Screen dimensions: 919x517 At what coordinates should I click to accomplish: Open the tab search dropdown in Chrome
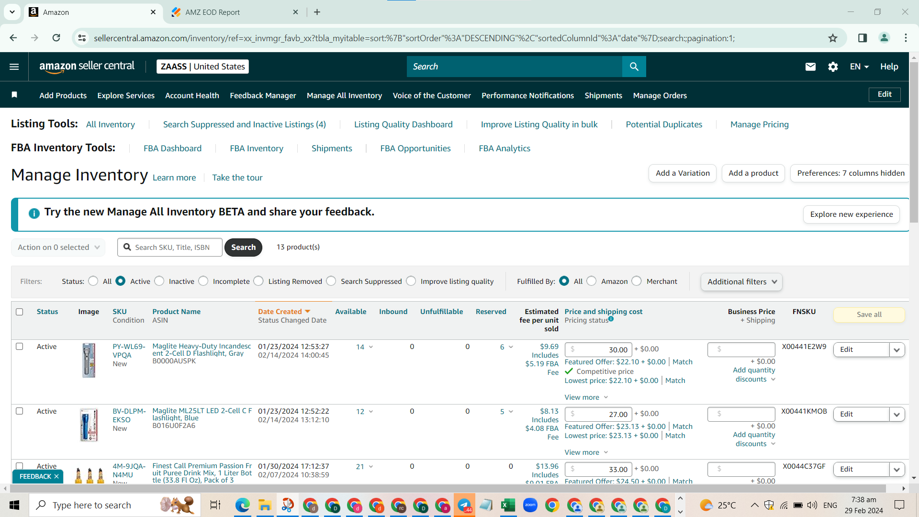[x=12, y=12]
